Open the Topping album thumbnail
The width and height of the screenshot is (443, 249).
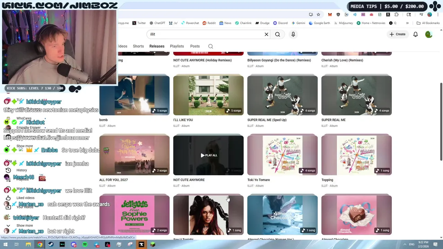coord(356,155)
